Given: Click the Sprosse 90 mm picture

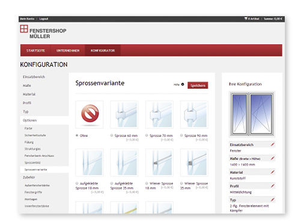Looking at the screenshot, I should coord(194,114).
